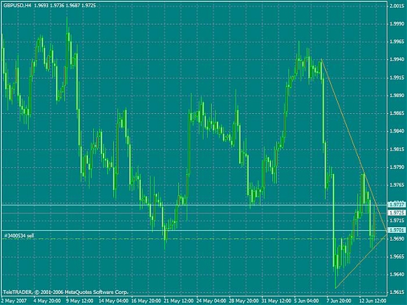Click the 1.9615 price scale label
Viewport: 407px width, 305px height.
397,292
